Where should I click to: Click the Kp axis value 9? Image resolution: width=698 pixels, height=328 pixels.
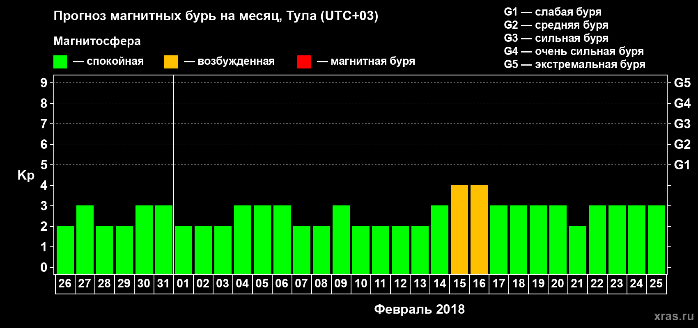pos(44,83)
